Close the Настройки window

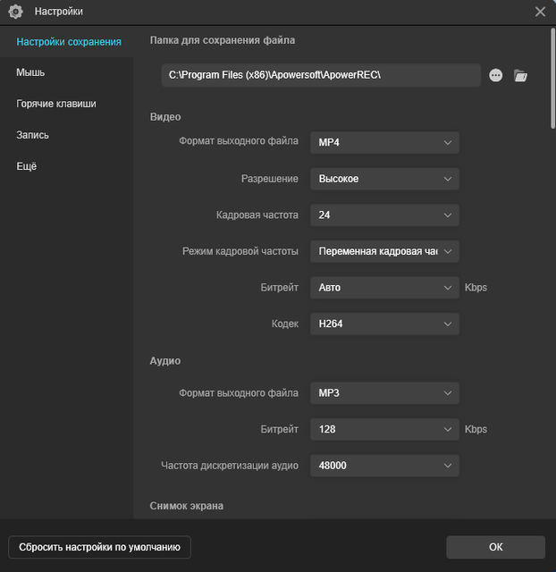click(x=540, y=12)
